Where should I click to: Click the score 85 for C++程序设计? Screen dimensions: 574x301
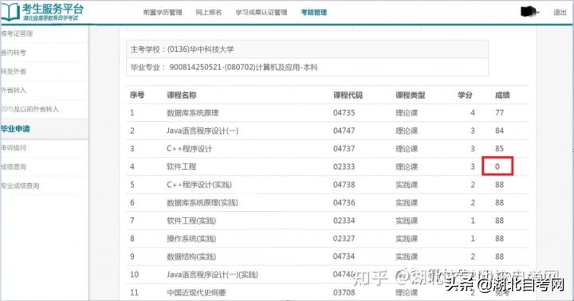[x=499, y=149]
